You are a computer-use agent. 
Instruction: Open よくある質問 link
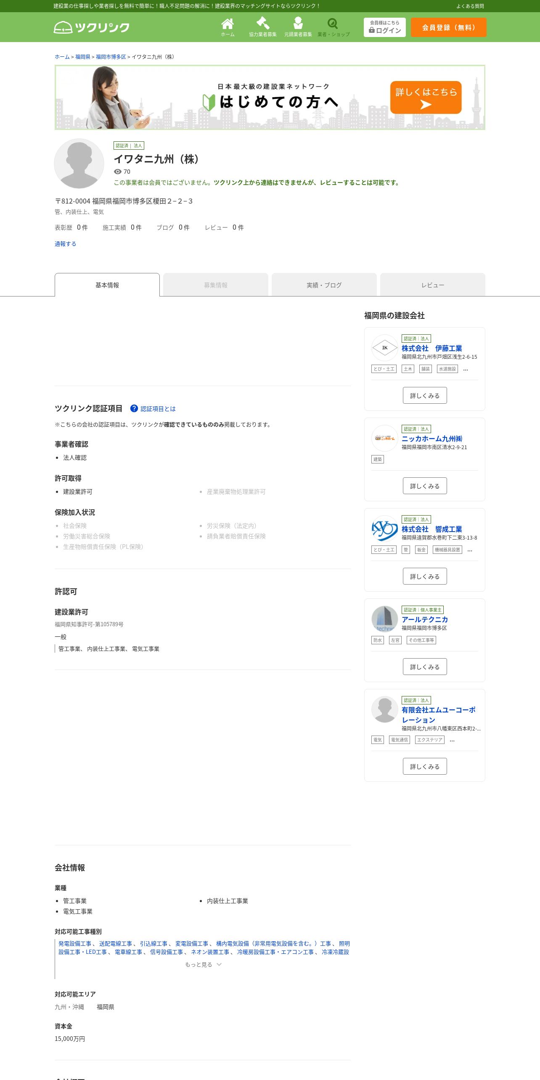(470, 6)
